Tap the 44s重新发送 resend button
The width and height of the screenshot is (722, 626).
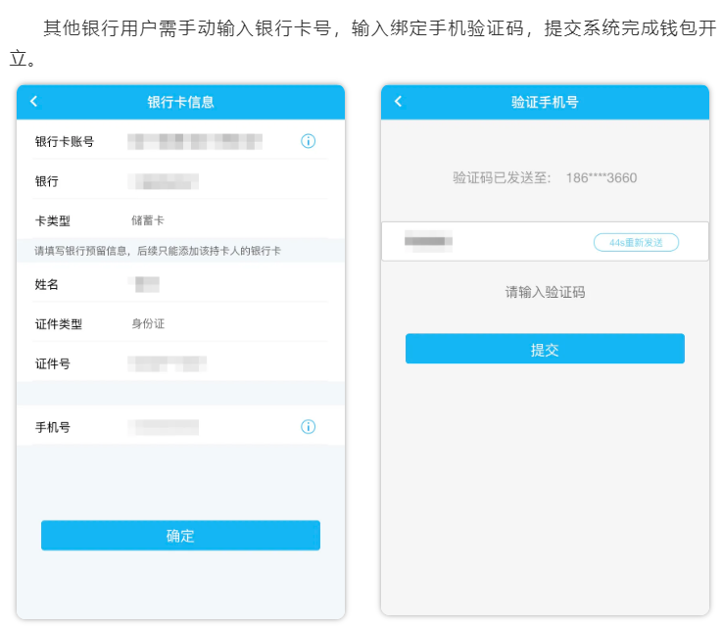tap(636, 242)
